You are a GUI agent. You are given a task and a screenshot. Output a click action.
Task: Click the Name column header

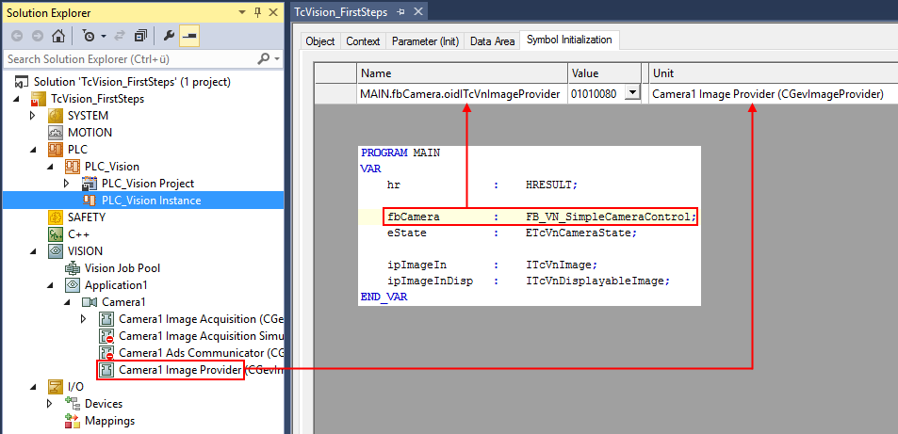pyautogui.click(x=462, y=73)
